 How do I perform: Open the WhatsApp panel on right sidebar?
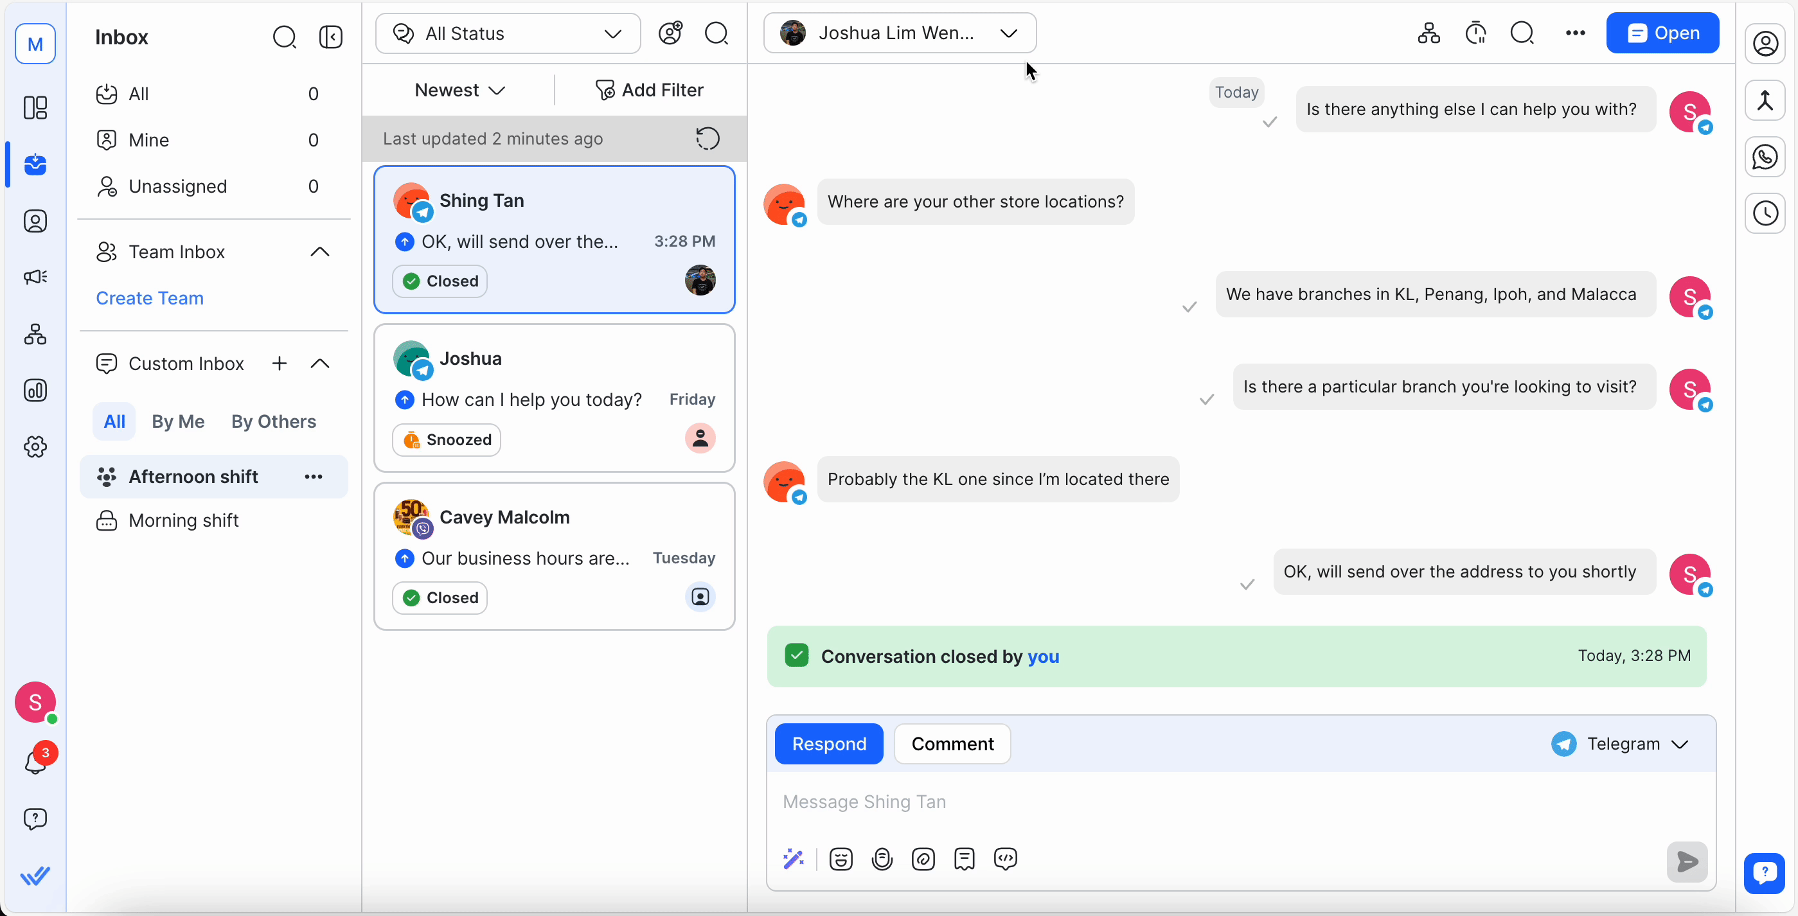(x=1765, y=157)
